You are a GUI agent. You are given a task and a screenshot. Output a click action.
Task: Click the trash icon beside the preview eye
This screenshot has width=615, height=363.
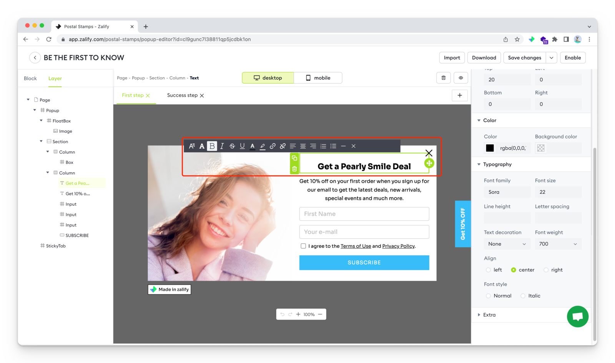[443, 78]
